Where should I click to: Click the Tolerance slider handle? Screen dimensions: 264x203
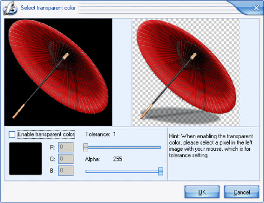coord(86,147)
